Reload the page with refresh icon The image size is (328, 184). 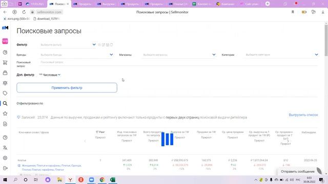point(24,12)
